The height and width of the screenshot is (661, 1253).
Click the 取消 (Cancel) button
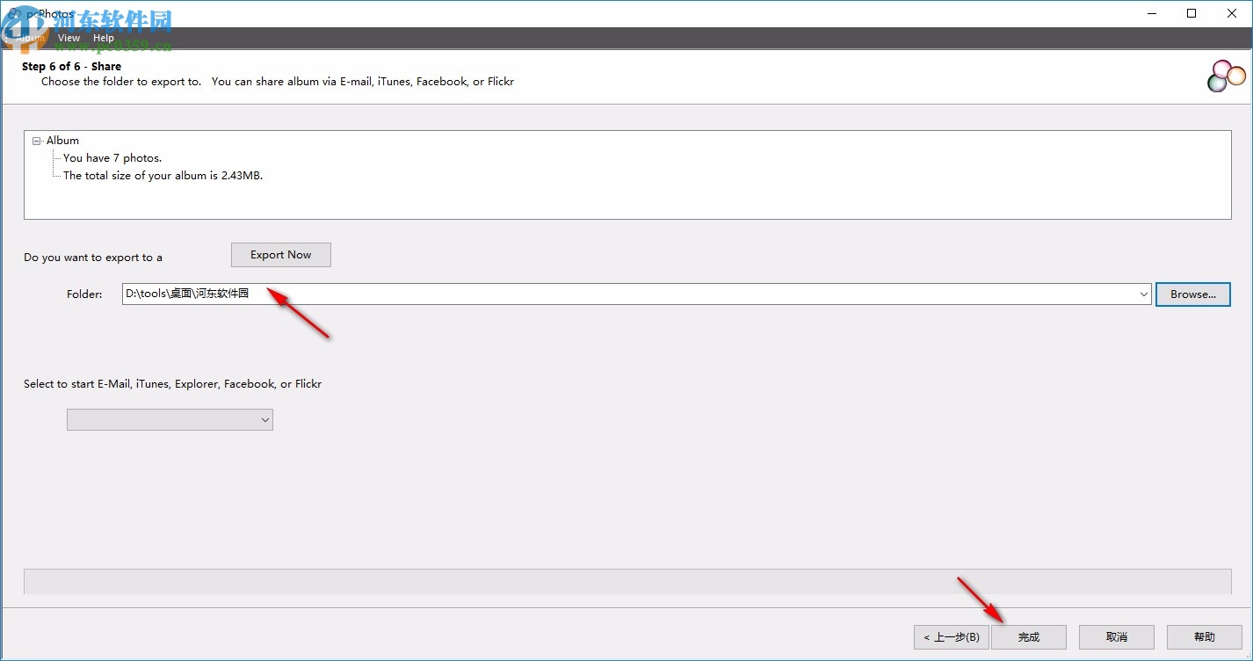coord(1117,637)
